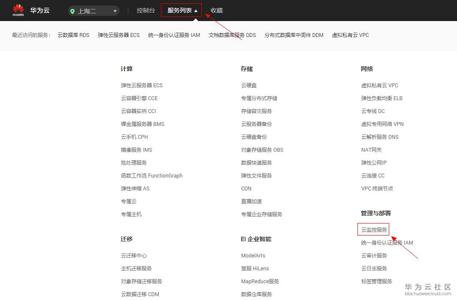This screenshot has height=300, width=457.
Task: Open 专属企业存储服务
Action: click(261, 214)
